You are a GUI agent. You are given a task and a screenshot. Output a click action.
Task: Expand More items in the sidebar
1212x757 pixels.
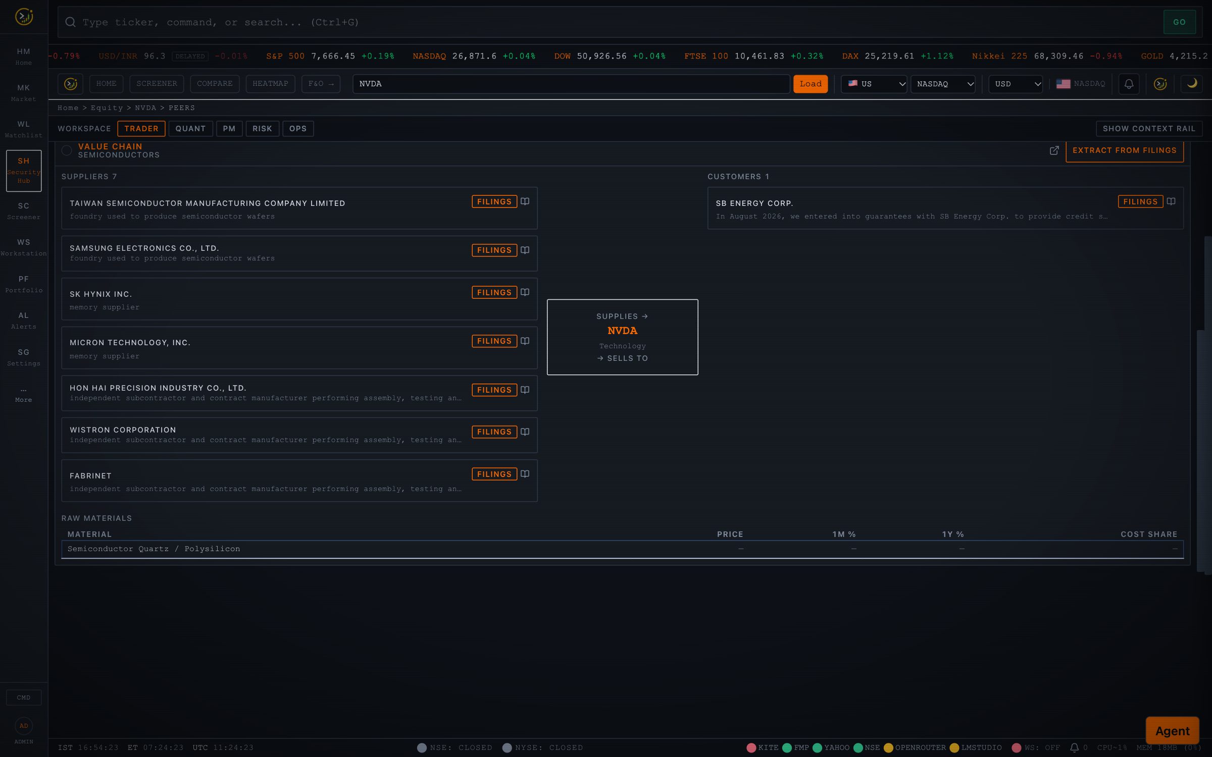(24, 395)
